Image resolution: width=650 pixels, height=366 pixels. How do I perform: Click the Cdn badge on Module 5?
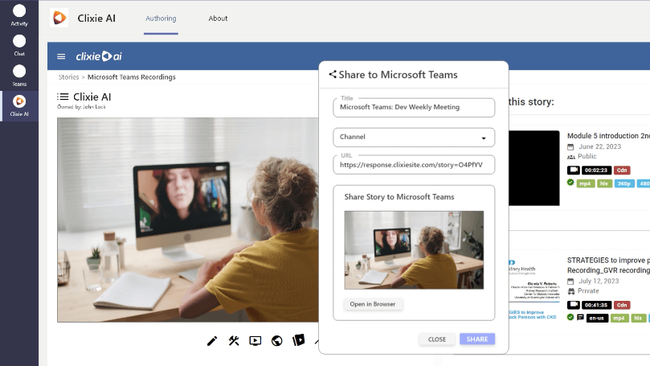622,171
